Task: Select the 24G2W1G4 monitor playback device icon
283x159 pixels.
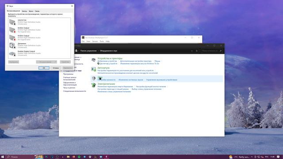Action: point(12,22)
